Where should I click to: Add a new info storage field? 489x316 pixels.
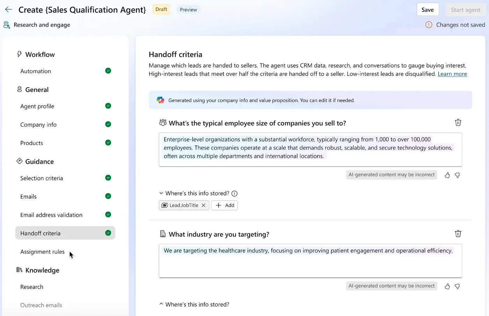(225, 205)
